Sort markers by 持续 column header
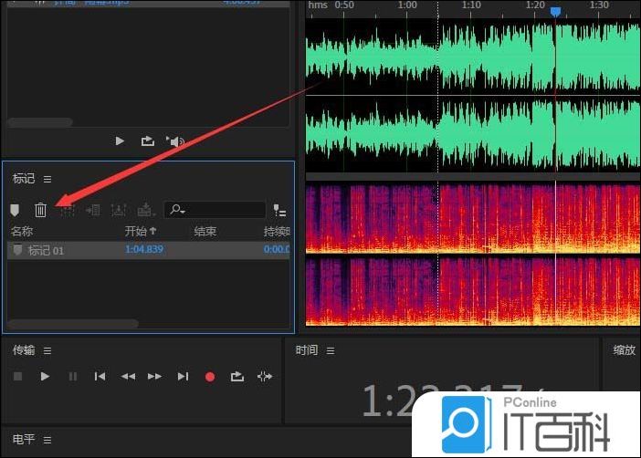 (277, 232)
